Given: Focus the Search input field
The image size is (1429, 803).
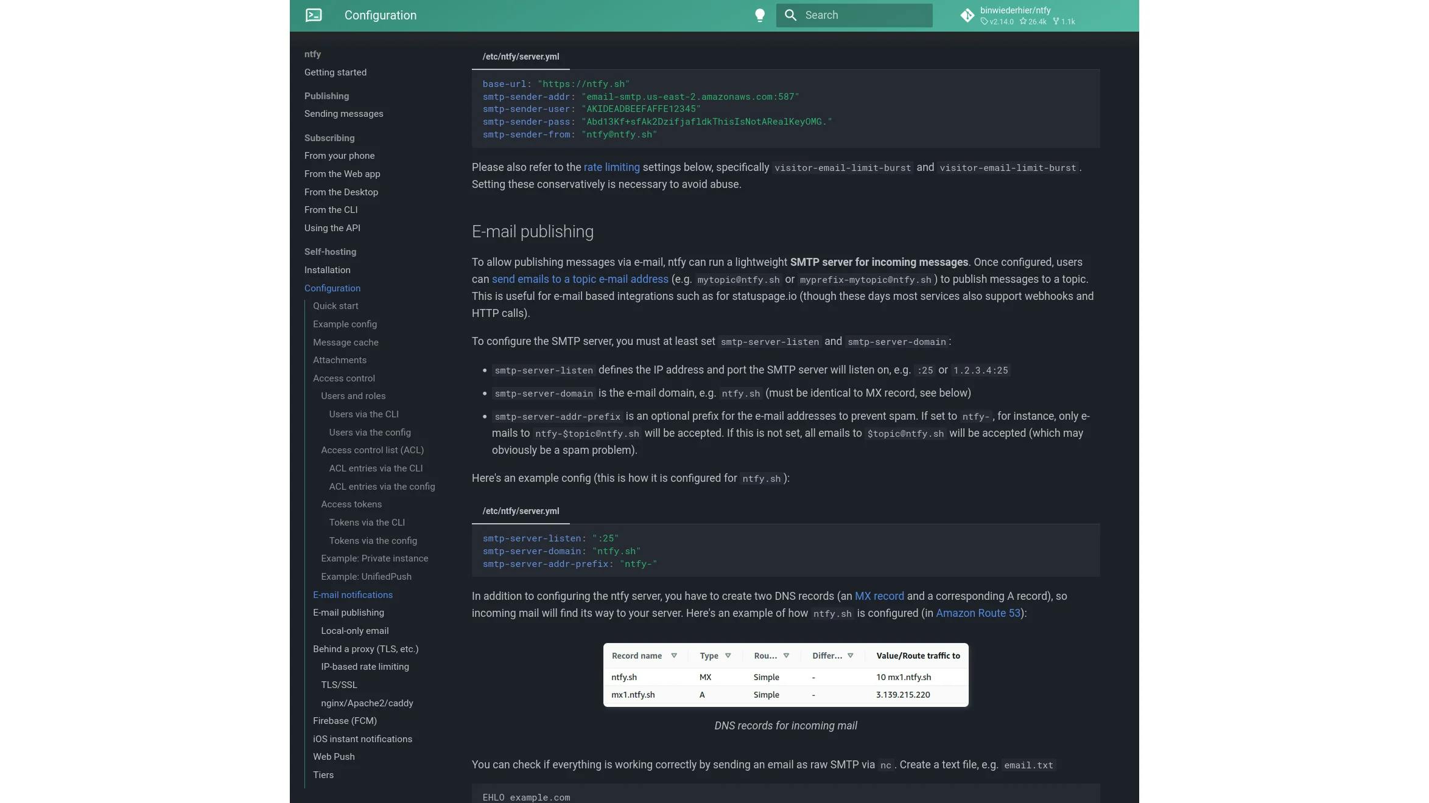Looking at the screenshot, I should [x=854, y=15].
